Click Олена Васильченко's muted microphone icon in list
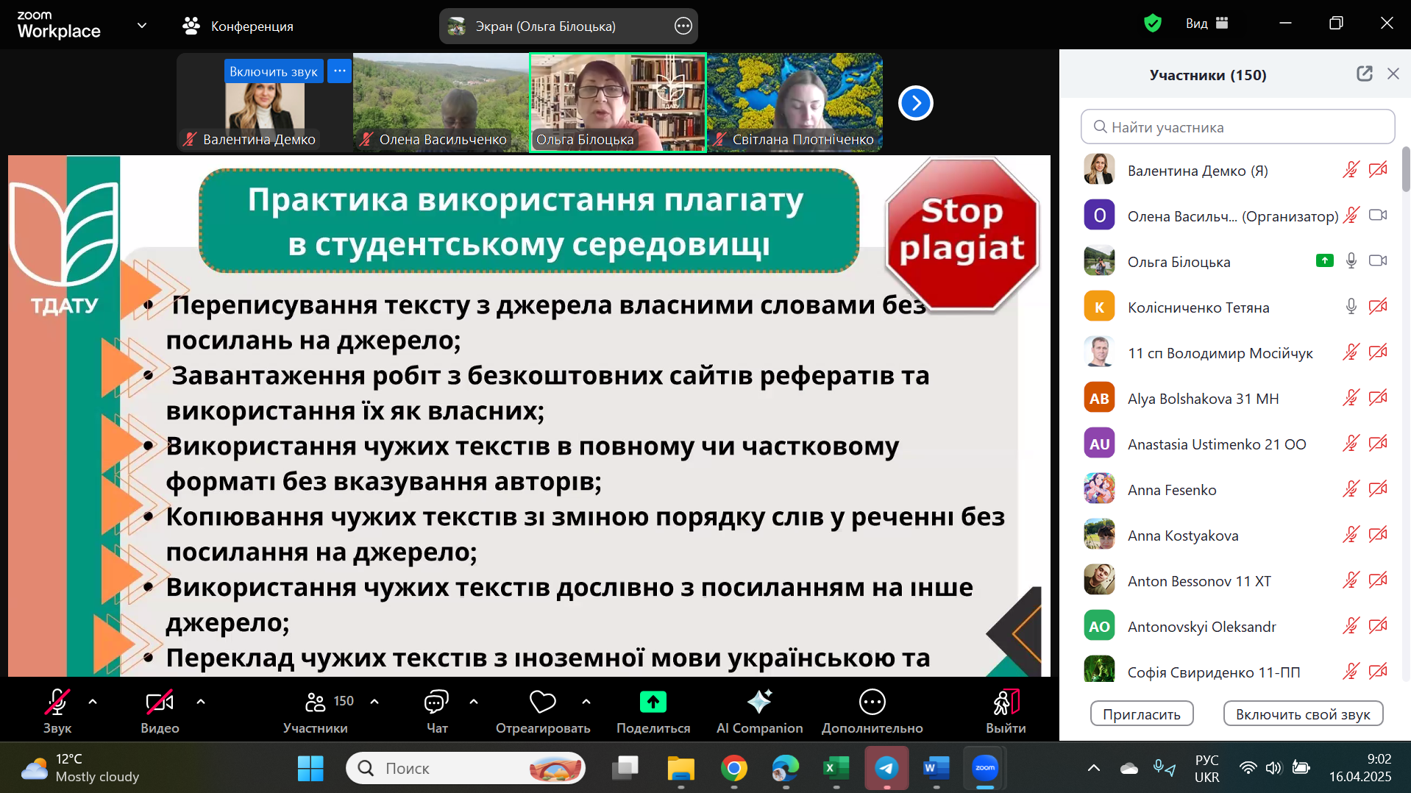This screenshot has height=793, width=1411. [x=1351, y=216]
